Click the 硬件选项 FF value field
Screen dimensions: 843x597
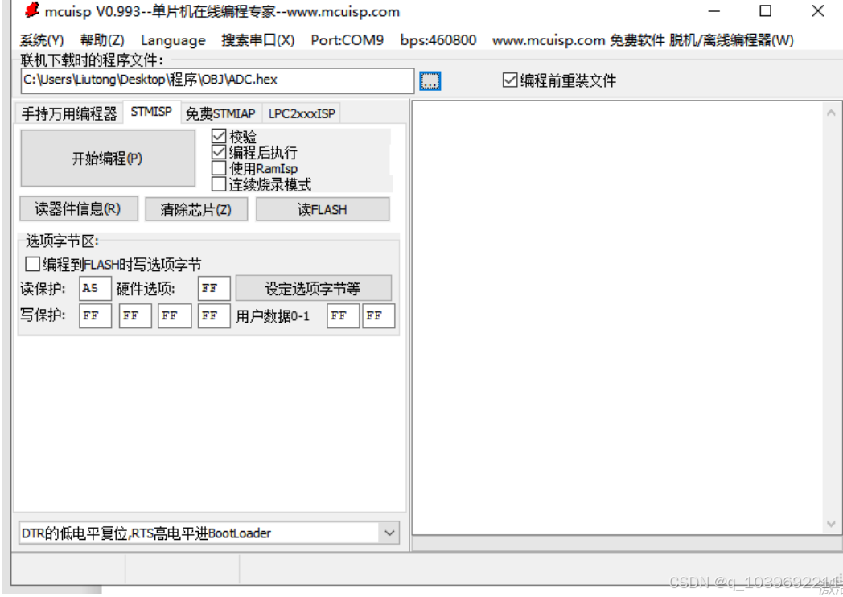click(214, 288)
